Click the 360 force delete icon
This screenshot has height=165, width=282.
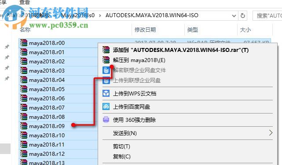[106, 120]
